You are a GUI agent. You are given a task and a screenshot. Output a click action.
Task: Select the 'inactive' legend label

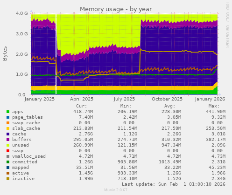pos(23,179)
